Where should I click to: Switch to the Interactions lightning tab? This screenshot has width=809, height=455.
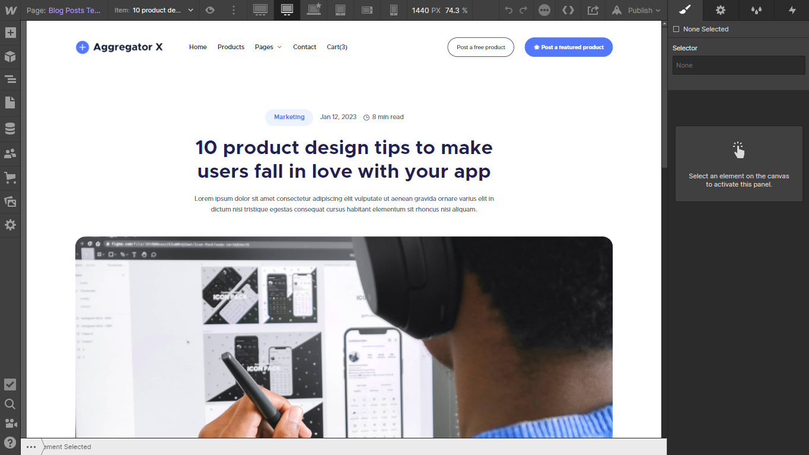tap(792, 10)
